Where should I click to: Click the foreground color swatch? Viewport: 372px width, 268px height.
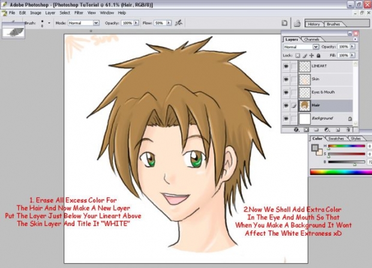pyautogui.click(x=314, y=148)
